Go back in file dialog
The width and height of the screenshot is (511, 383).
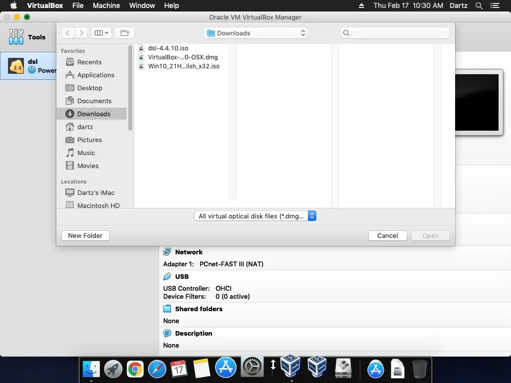pos(68,33)
